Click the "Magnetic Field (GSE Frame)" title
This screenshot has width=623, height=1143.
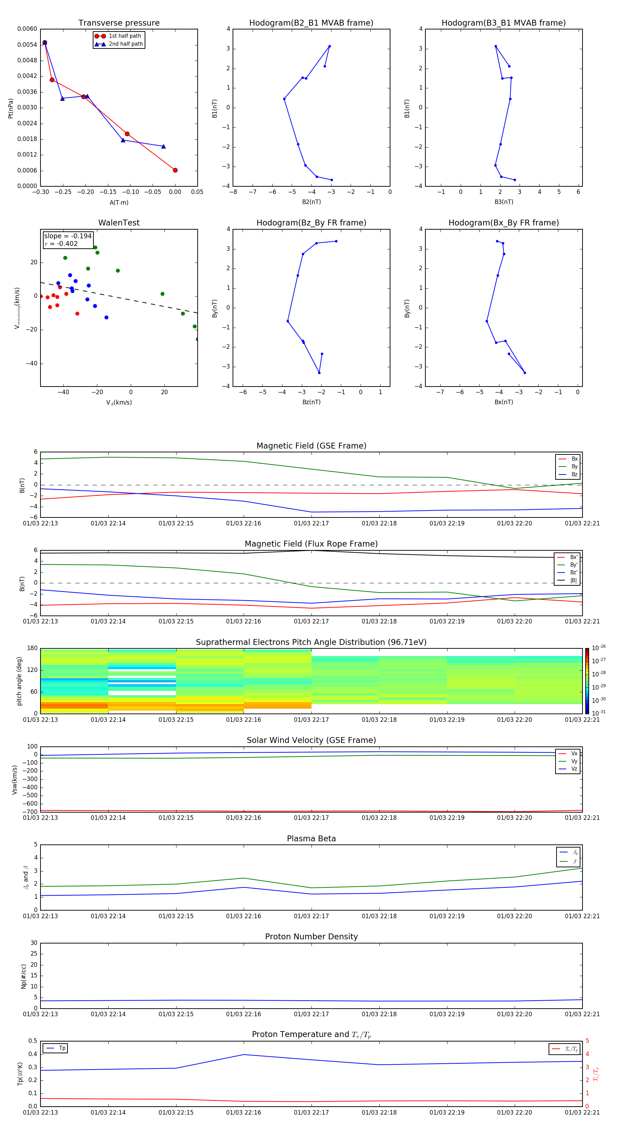click(x=311, y=446)
